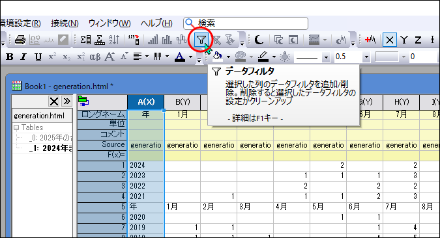Toggle Italic formatting
This screenshot has width=440, height=238.
tap(23, 57)
